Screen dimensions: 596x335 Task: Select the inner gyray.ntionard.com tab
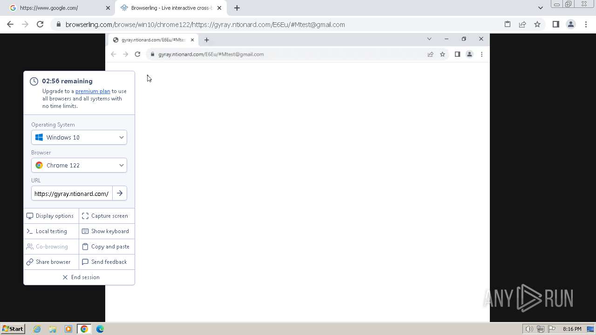(x=153, y=40)
